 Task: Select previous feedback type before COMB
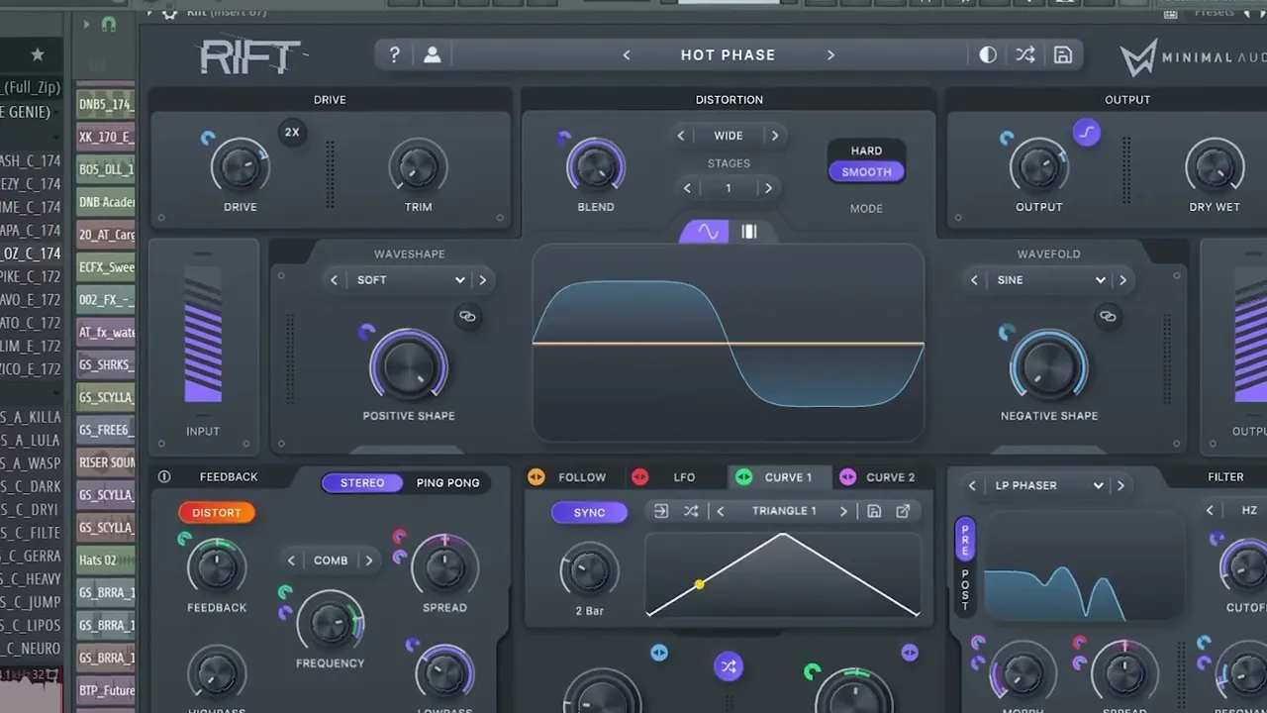[x=291, y=560]
